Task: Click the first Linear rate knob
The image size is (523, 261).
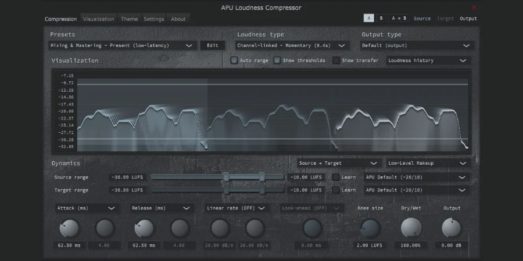Action: point(220,229)
